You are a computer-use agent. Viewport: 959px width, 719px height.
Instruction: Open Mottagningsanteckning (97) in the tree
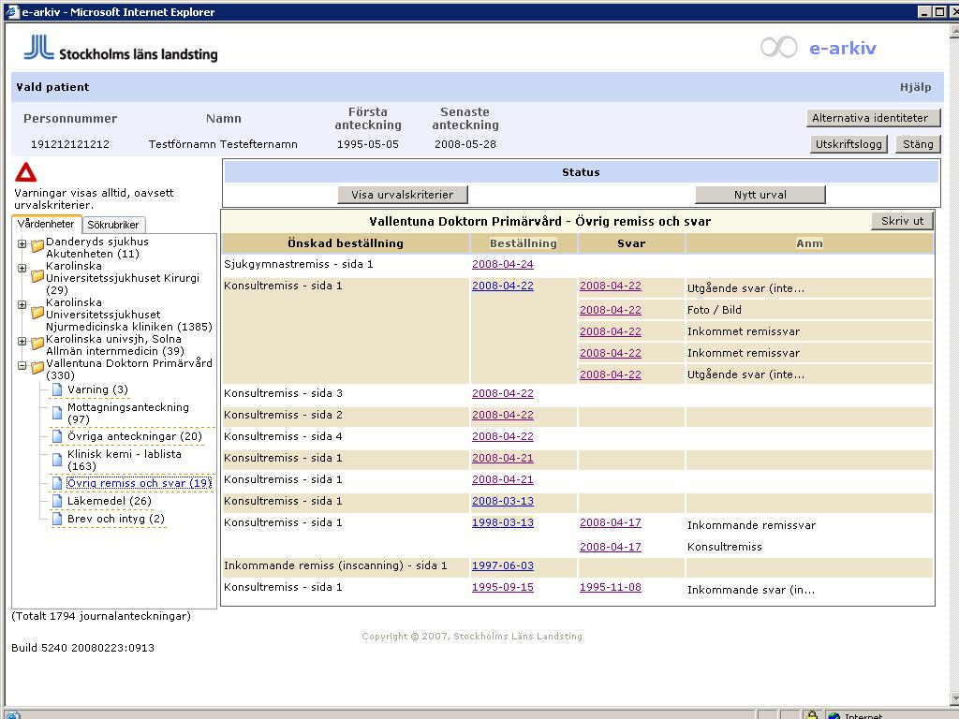pyautogui.click(x=127, y=413)
